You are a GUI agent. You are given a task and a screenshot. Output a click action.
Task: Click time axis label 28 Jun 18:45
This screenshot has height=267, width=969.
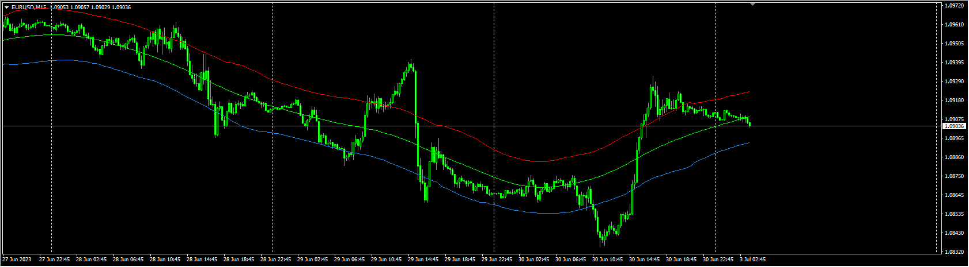[239, 260]
